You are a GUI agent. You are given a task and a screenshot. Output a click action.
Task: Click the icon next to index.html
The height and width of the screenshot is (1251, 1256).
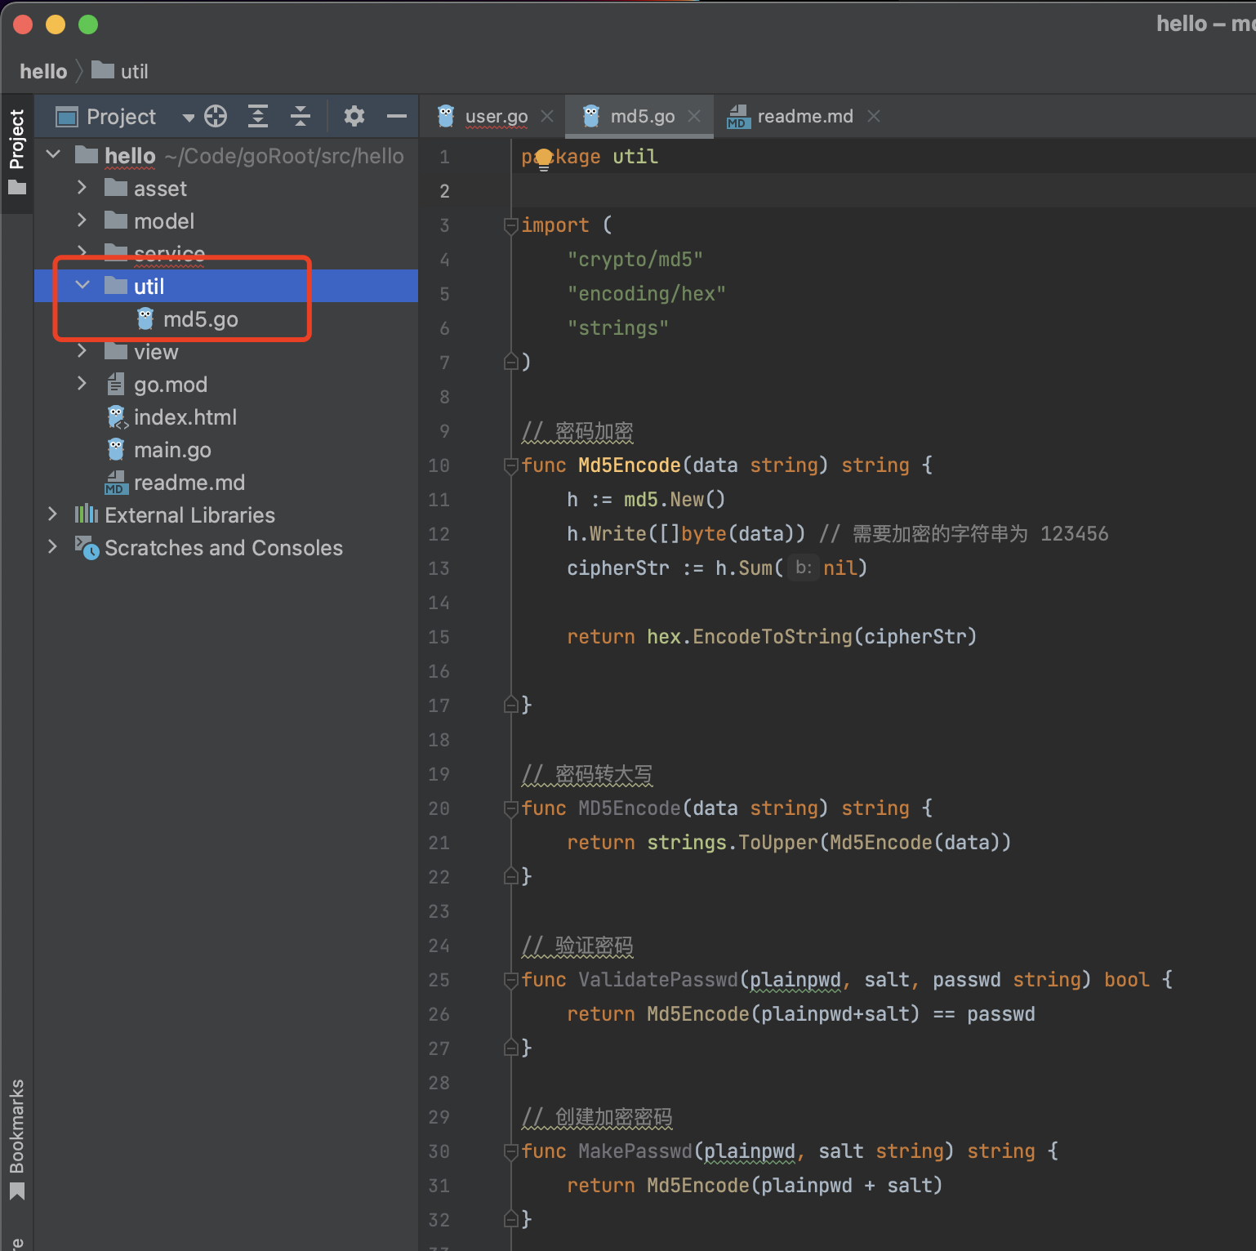pos(118,417)
